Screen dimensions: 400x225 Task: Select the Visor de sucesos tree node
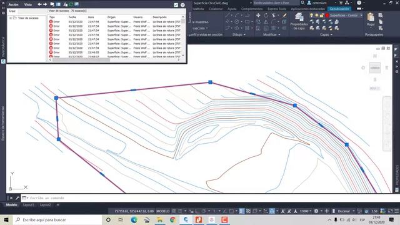pyautogui.click(x=28, y=18)
